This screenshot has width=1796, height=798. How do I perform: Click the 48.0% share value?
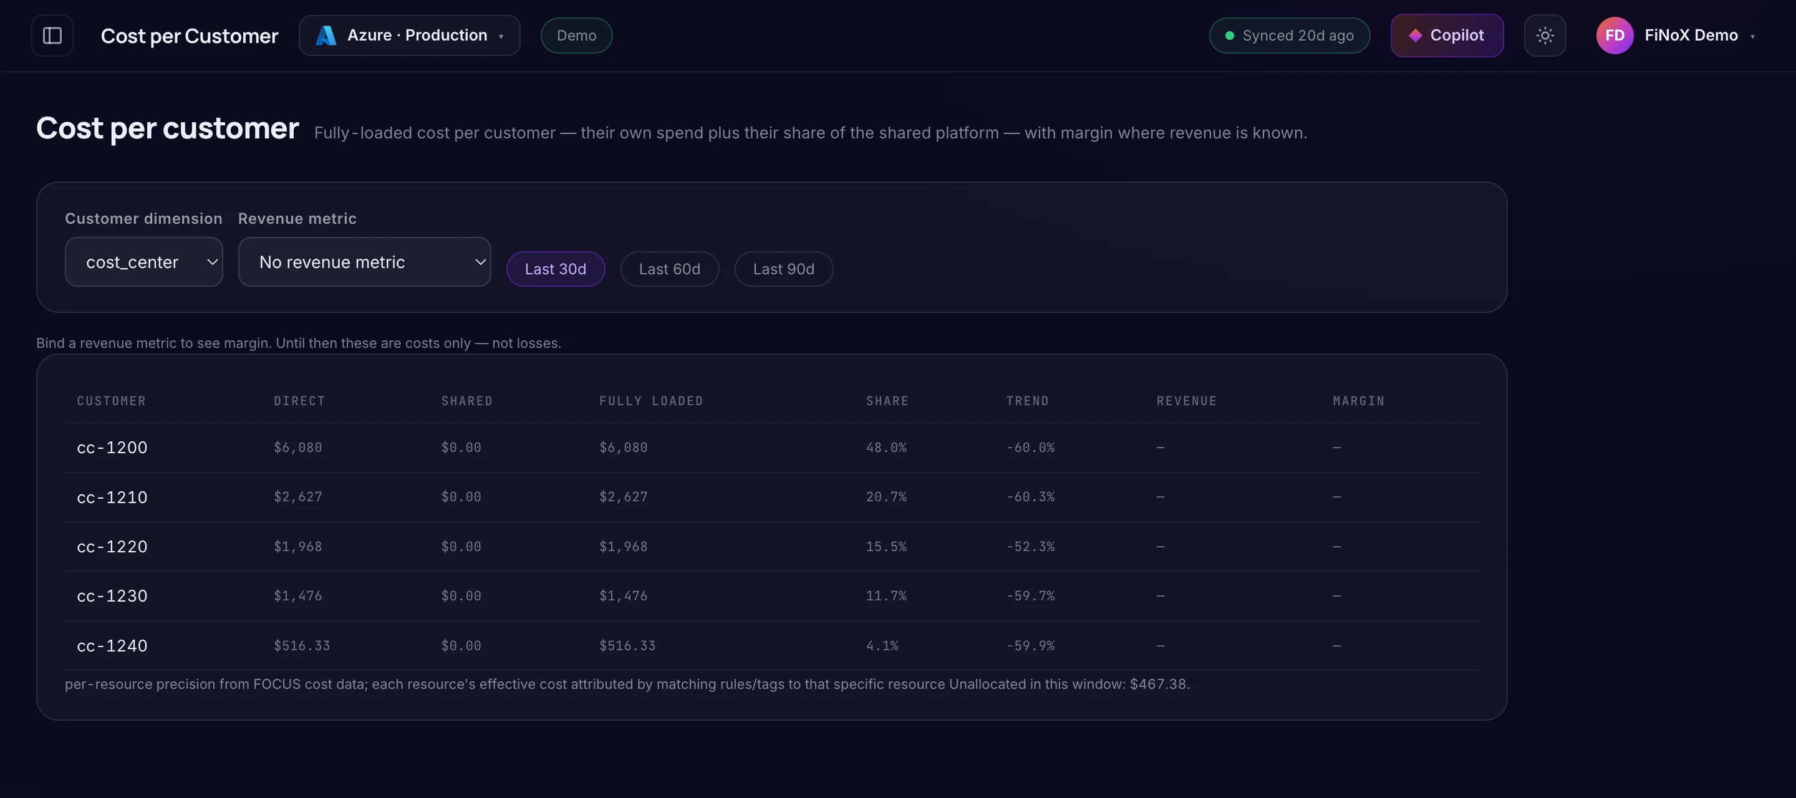[x=886, y=448]
